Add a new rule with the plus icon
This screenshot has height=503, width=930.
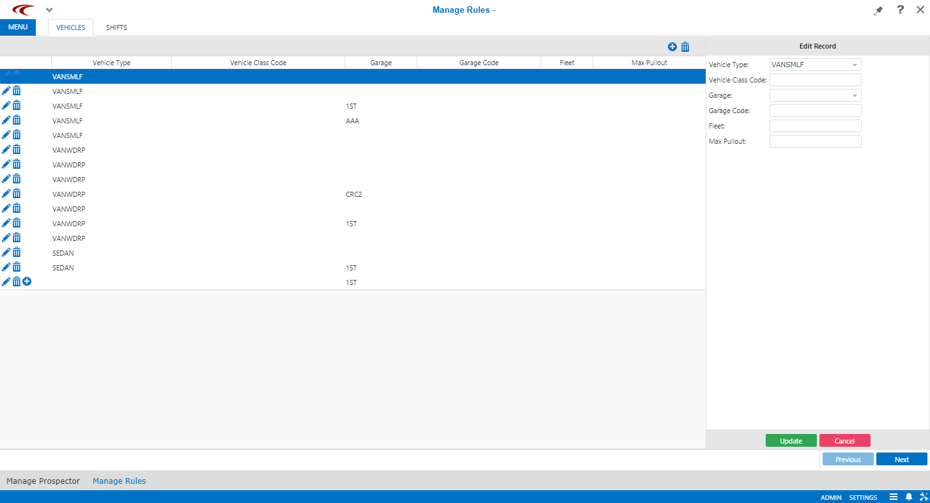tap(672, 47)
